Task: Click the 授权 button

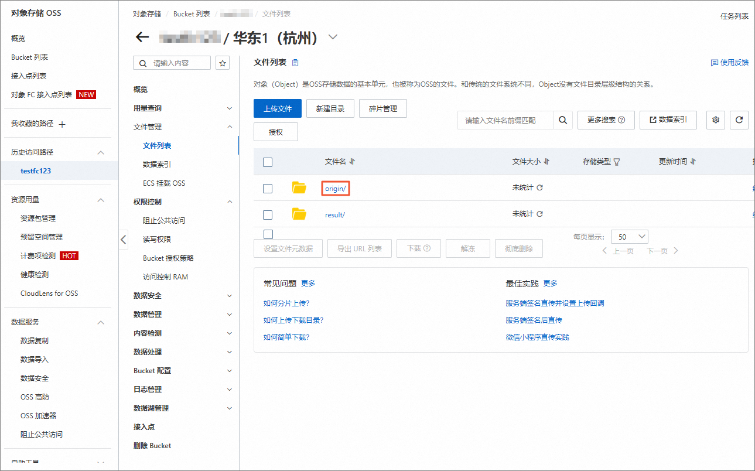Action: pos(276,132)
